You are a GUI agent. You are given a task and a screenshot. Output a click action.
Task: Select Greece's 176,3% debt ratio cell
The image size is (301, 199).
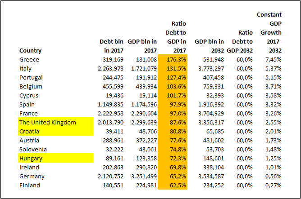[x=177, y=59]
